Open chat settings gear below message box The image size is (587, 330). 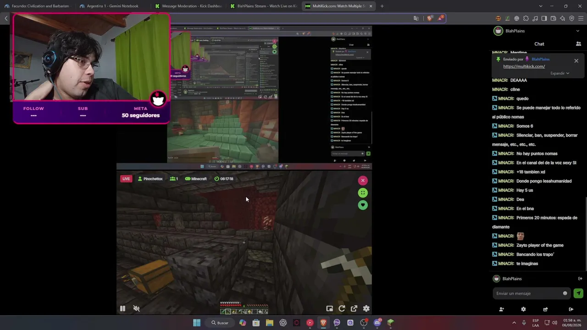coord(523,309)
